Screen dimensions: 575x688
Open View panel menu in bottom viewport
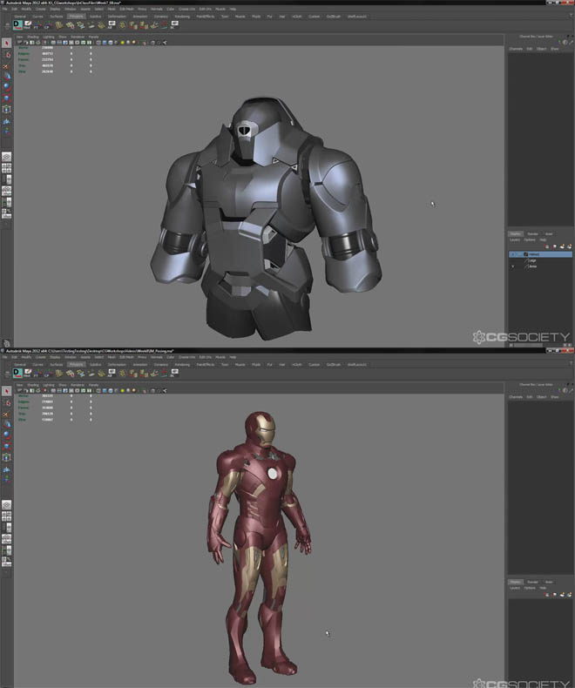click(20, 385)
